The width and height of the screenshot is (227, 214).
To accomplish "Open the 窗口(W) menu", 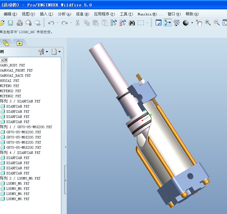I will [x=174, y=14].
